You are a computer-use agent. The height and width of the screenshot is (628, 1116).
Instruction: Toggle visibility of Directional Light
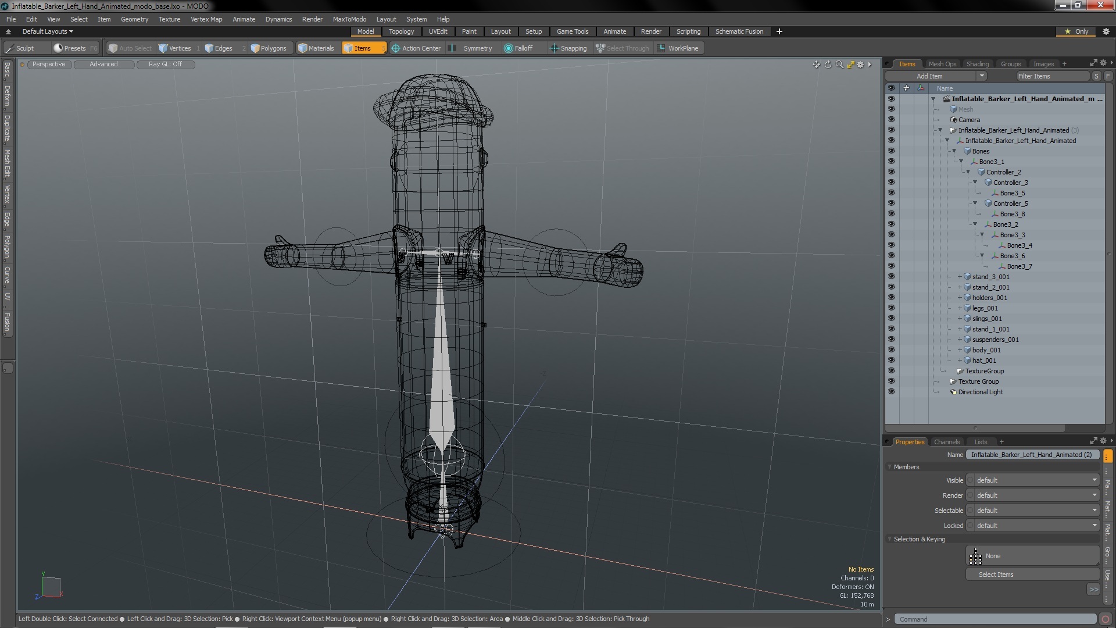(891, 392)
